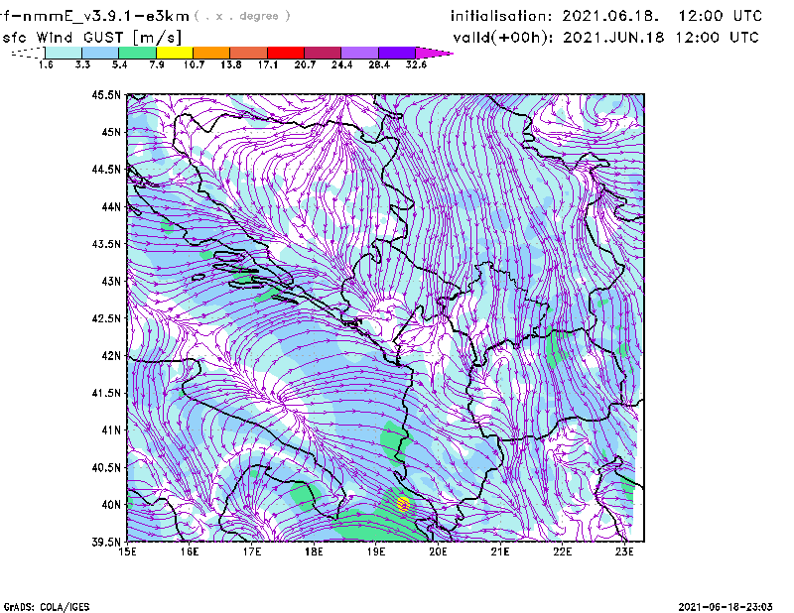This screenshot has width=794, height=613.
Task: Click the '23E' longitude label
Action: coord(624,552)
